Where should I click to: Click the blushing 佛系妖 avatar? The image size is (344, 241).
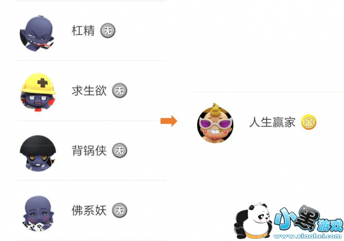point(38,213)
